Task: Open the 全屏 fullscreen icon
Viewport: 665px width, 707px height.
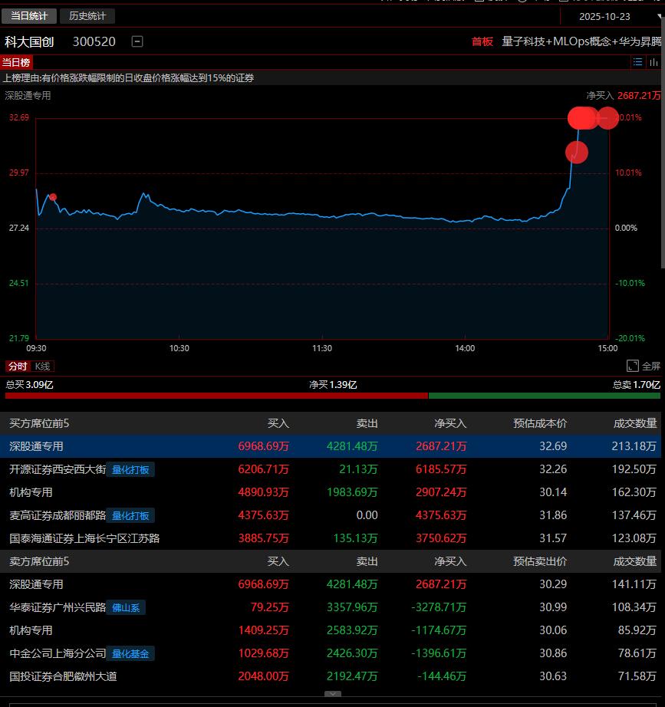Action: (633, 366)
